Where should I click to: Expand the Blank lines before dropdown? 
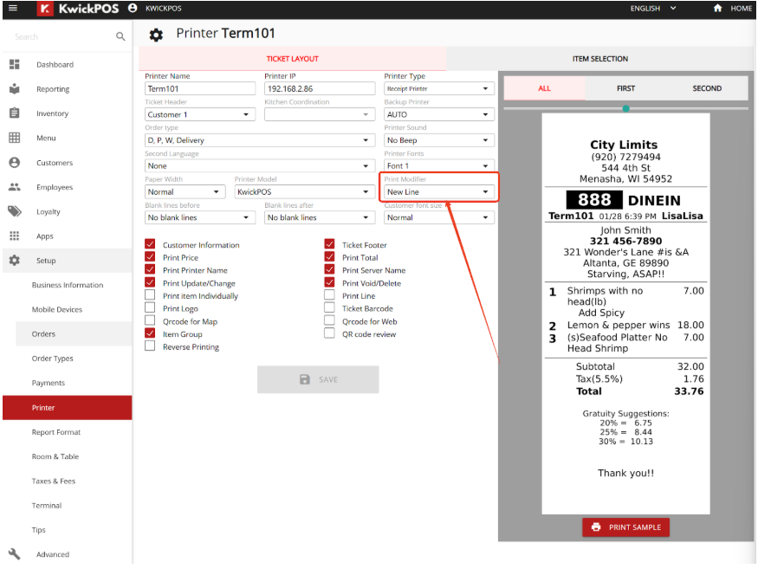point(199,217)
